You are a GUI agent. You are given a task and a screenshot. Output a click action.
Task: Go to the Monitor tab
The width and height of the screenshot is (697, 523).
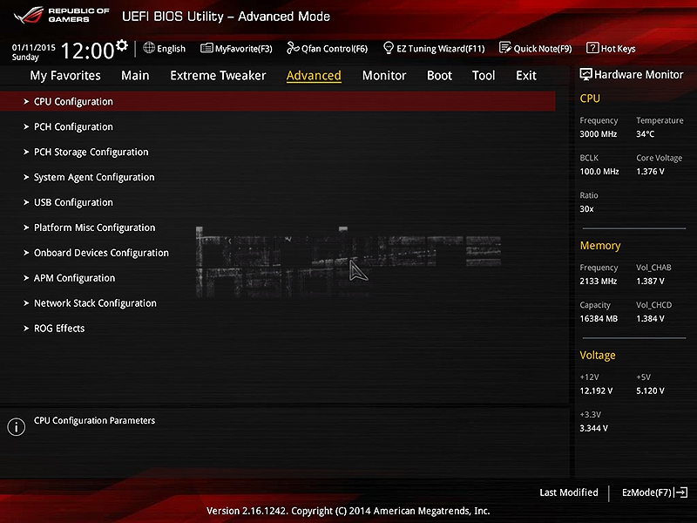point(384,76)
